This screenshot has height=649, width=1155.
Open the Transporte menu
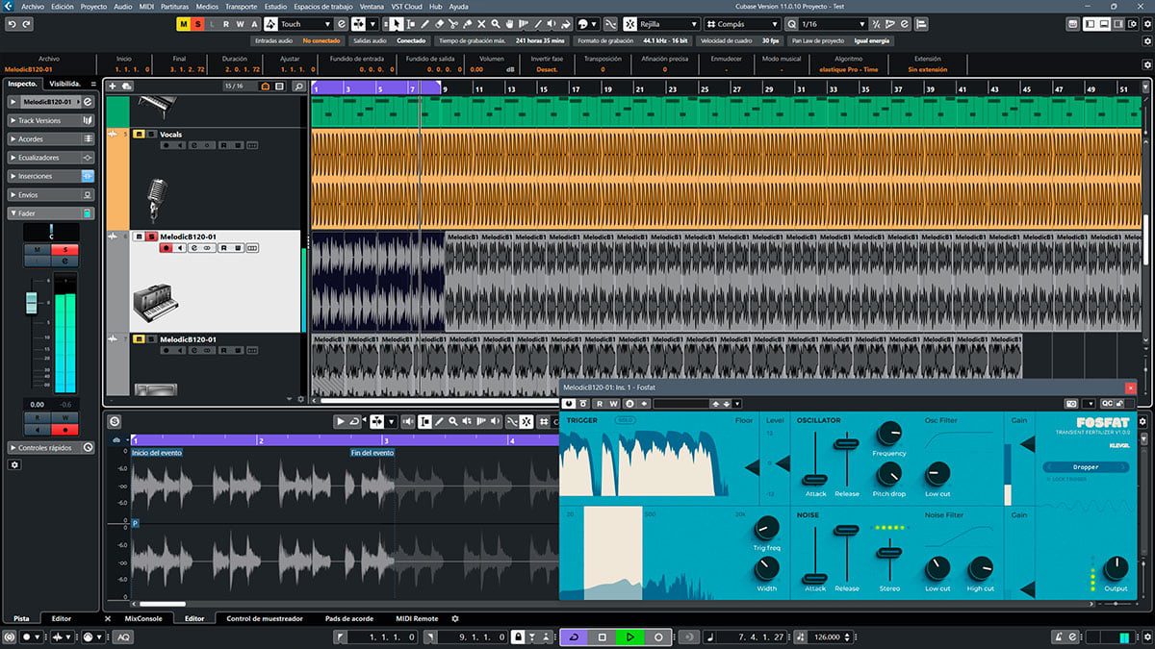pyautogui.click(x=241, y=6)
